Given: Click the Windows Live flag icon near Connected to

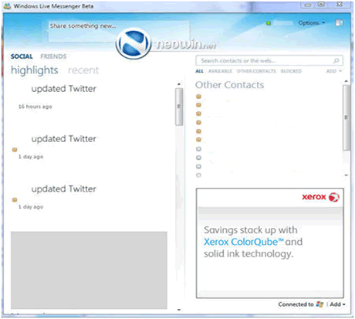Looking at the screenshot, I should (319, 304).
